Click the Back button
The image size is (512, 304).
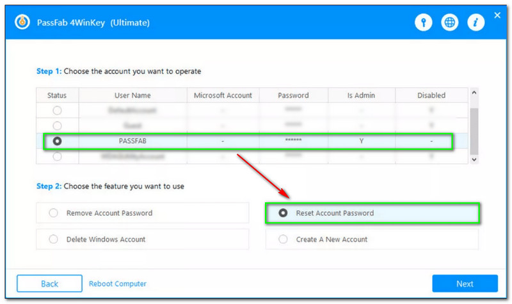click(49, 284)
